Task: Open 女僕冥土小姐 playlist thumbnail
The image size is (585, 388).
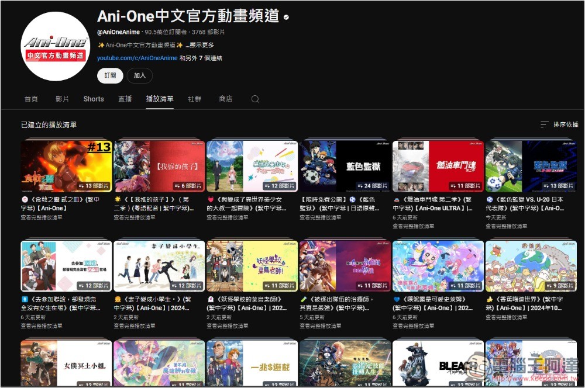Action: point(66,363)
